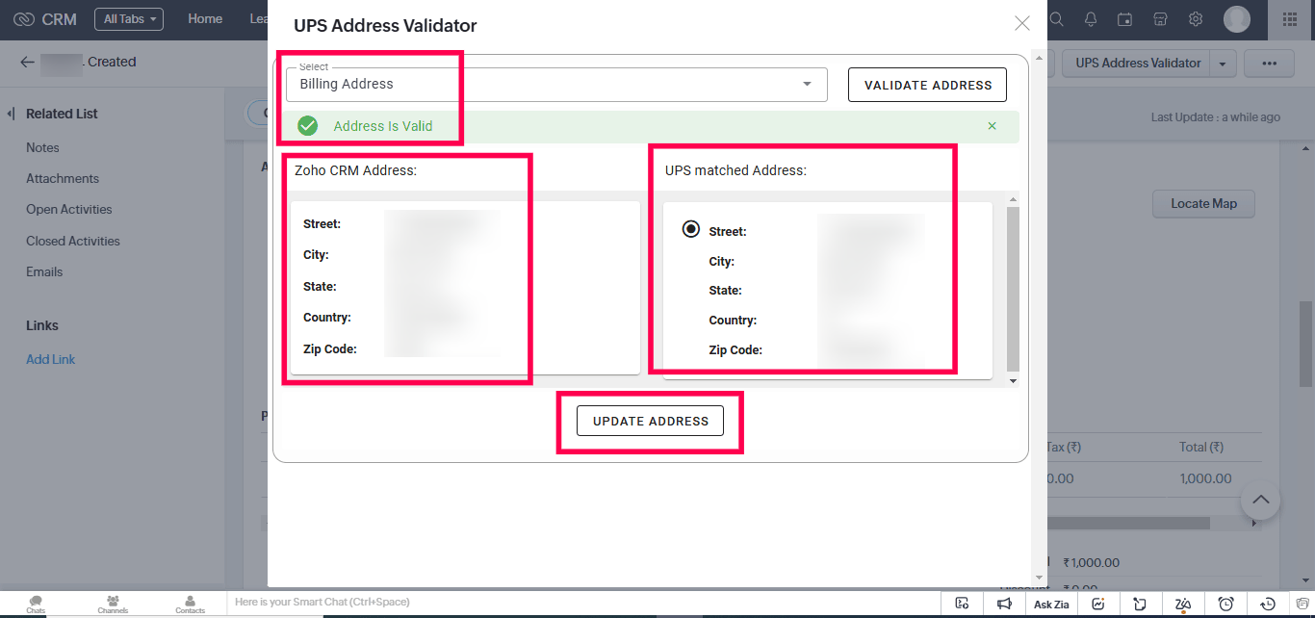This screenshot has height=618, width=1315.
Task: Open the marketplace store icon
Action: tap(1160, 19)
